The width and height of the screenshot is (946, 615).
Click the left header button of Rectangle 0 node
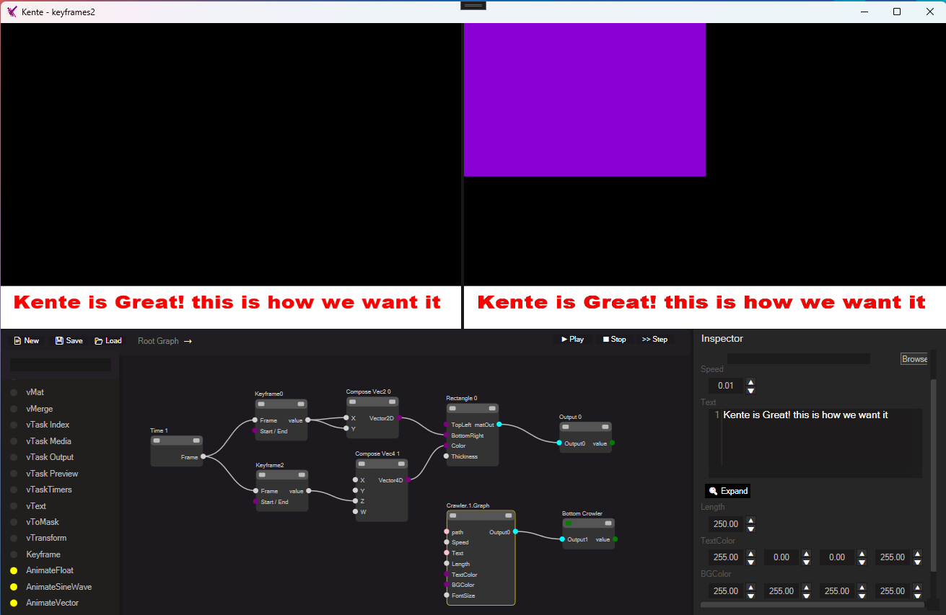coord(452,408)
